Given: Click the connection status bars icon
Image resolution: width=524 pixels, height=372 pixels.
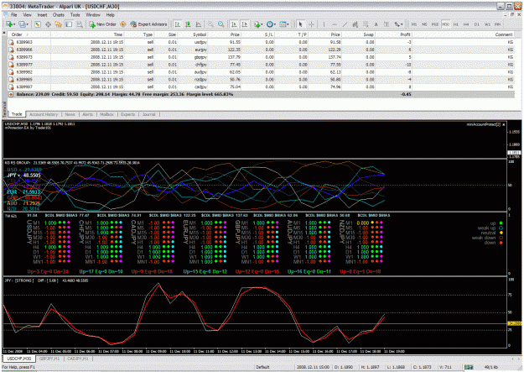Looking at the screenshot, I should point(469,367).
